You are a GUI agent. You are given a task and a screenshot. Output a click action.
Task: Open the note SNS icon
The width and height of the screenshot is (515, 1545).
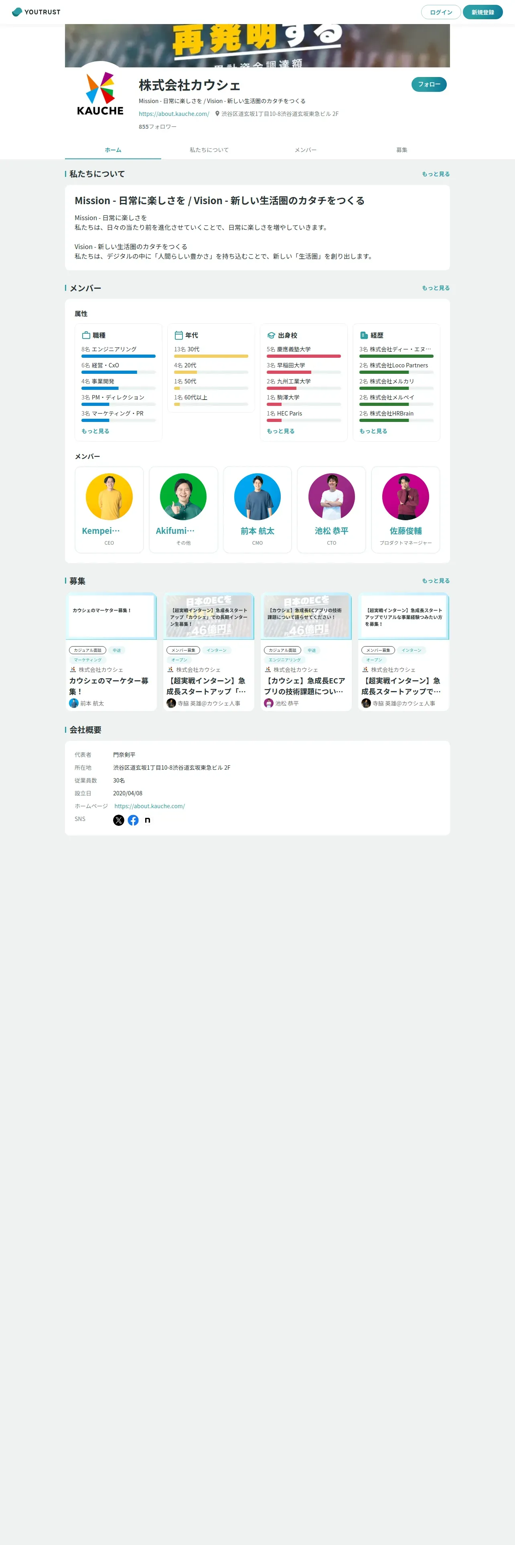(148, 820)
